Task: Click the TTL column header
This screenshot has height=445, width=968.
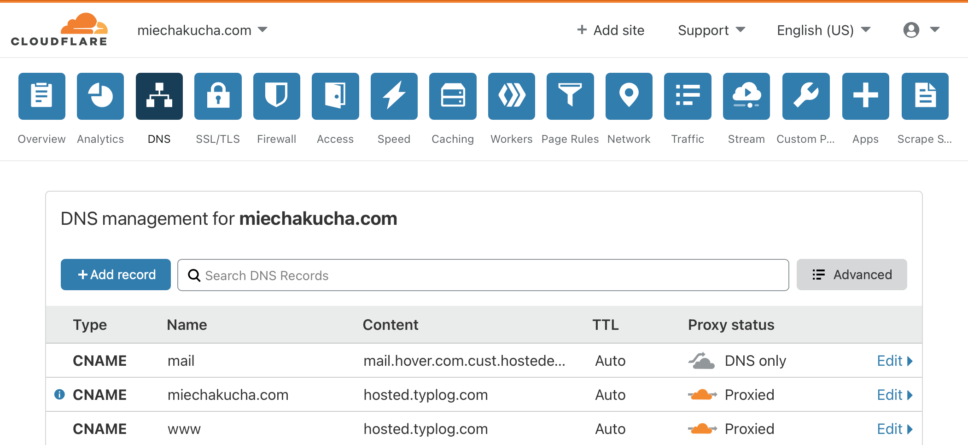Action: point(606,325)
